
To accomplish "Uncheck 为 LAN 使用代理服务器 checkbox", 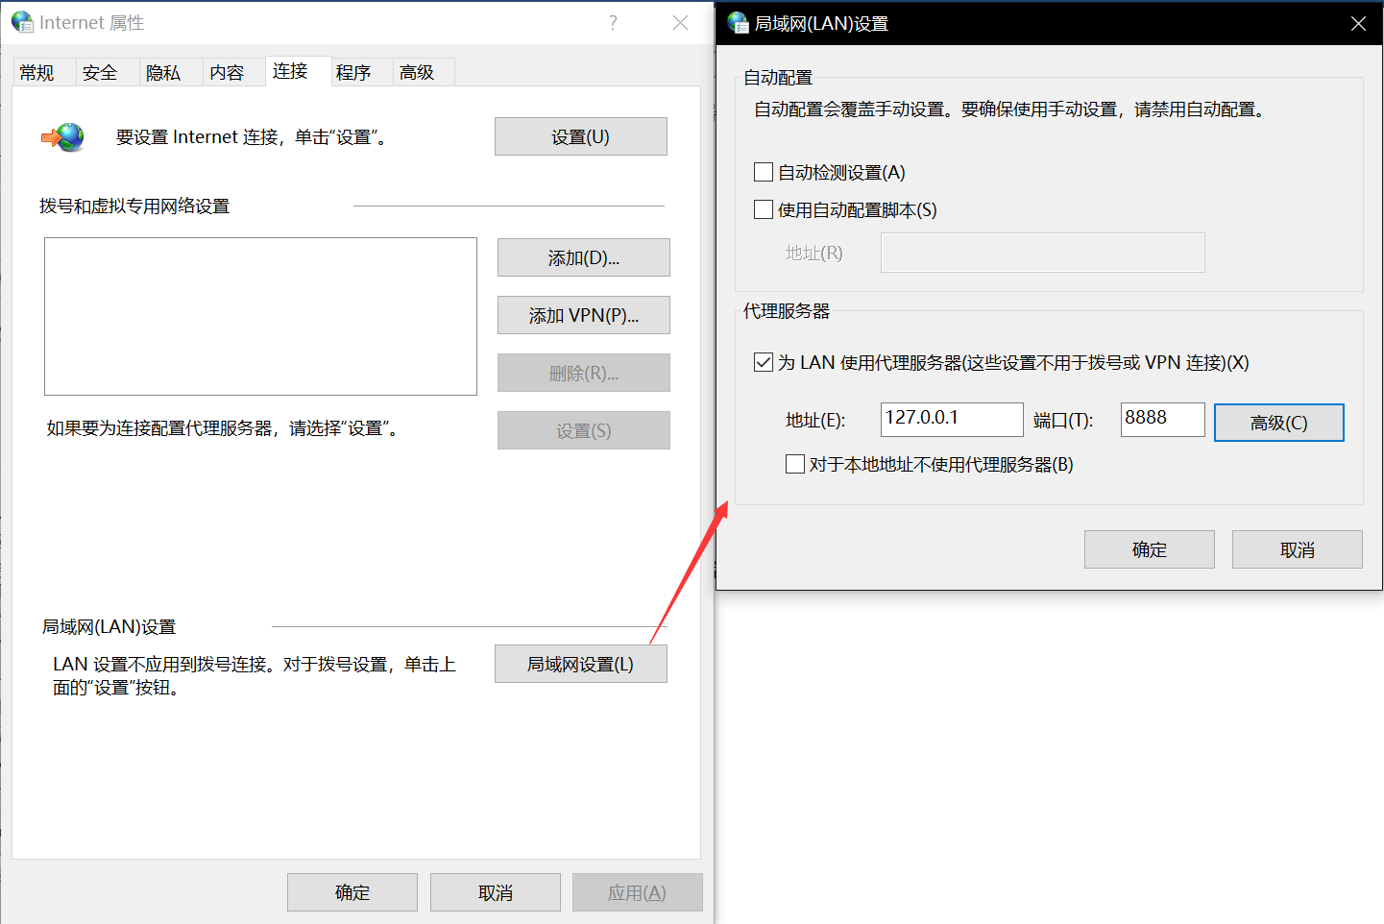I will click(x=764, y=362).
